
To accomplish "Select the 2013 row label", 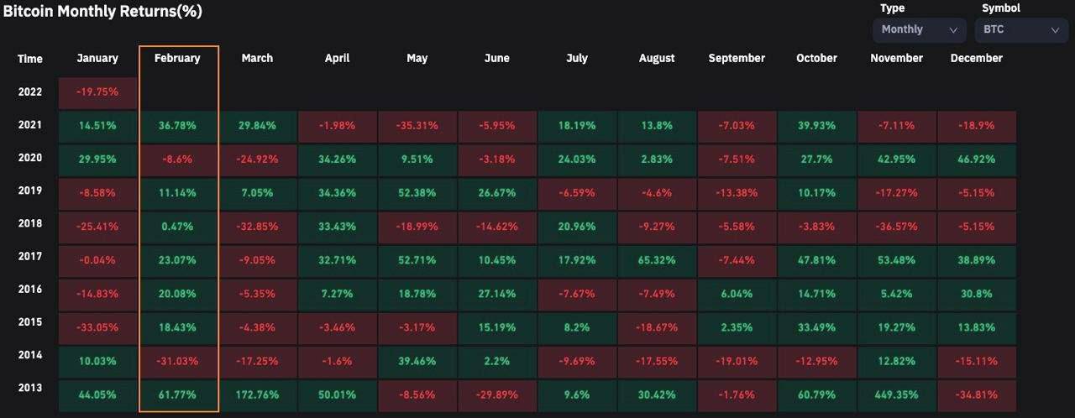I will (x=30, y=388).
